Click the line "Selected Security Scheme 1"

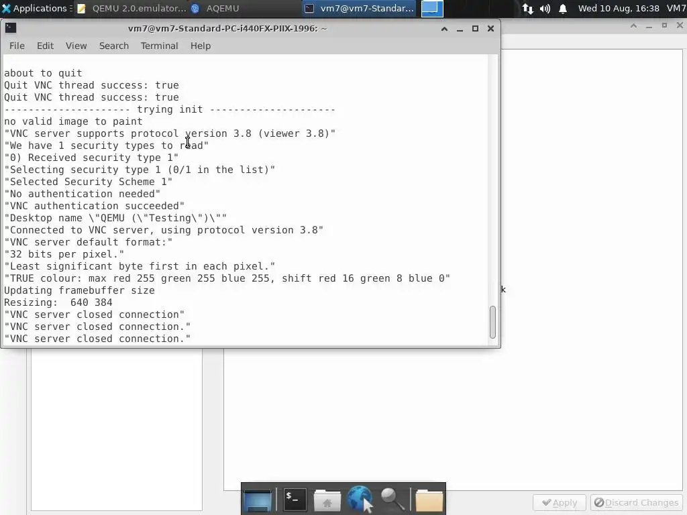89,182
